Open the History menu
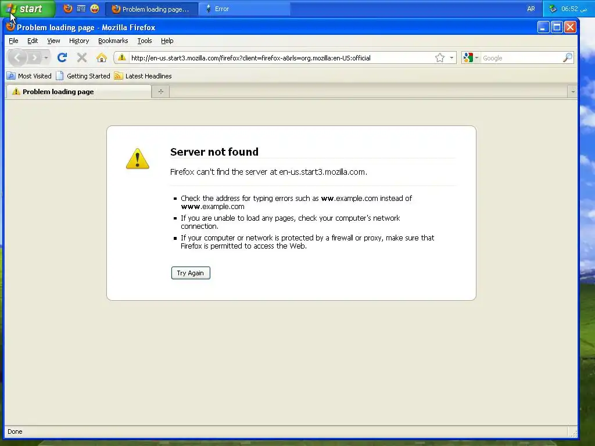The width and height of the screenshot is (595, 446). point(79,41)
